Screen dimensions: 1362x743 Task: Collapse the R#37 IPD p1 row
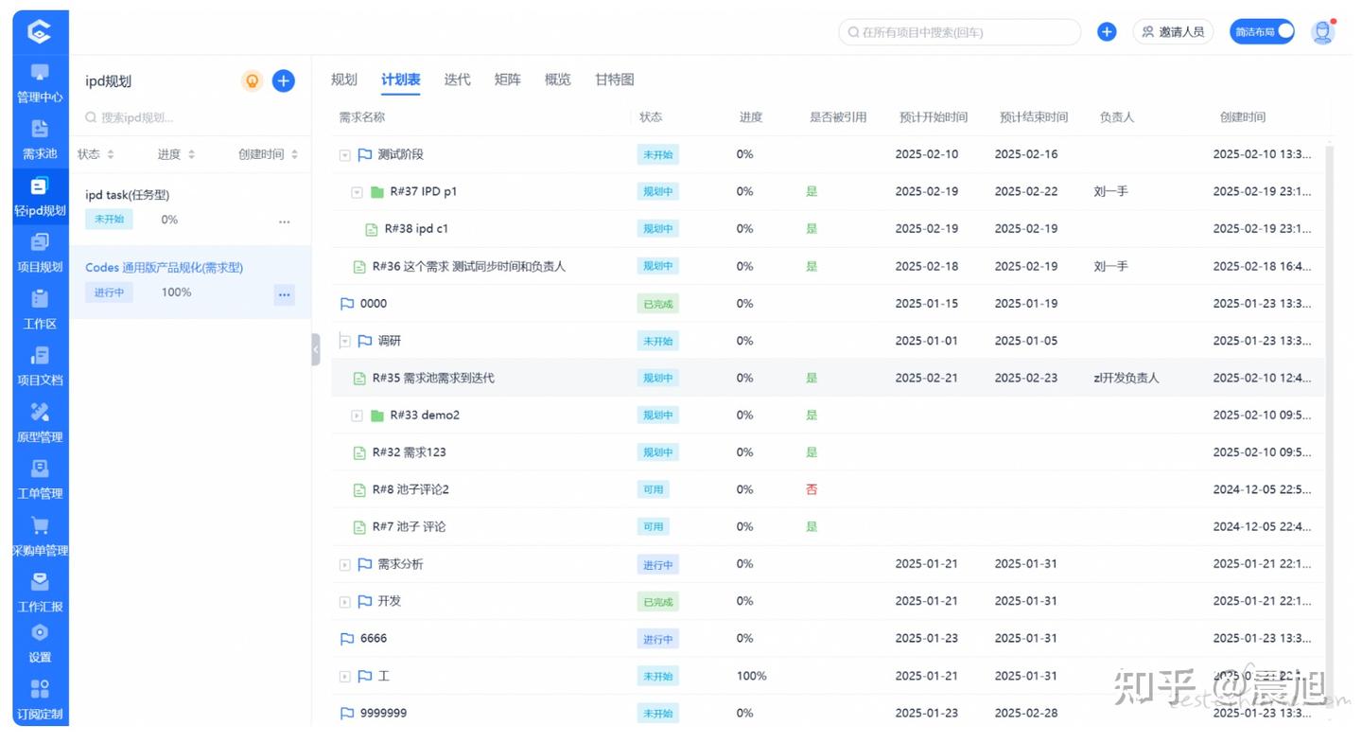pyautogui.click(x=357, y=192)
